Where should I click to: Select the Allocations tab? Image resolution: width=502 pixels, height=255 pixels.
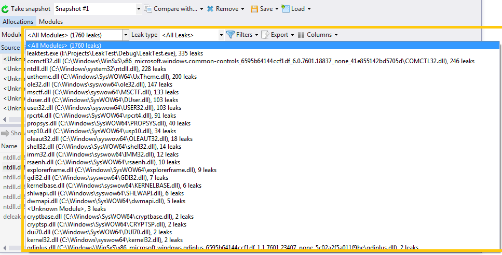[18, 22]
